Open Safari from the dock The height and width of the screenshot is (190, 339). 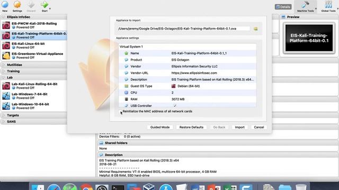click(x=54, y=187)
